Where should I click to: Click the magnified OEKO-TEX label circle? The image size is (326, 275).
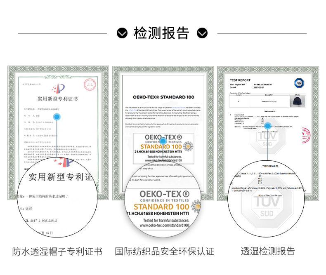click(x=163, y=200)
